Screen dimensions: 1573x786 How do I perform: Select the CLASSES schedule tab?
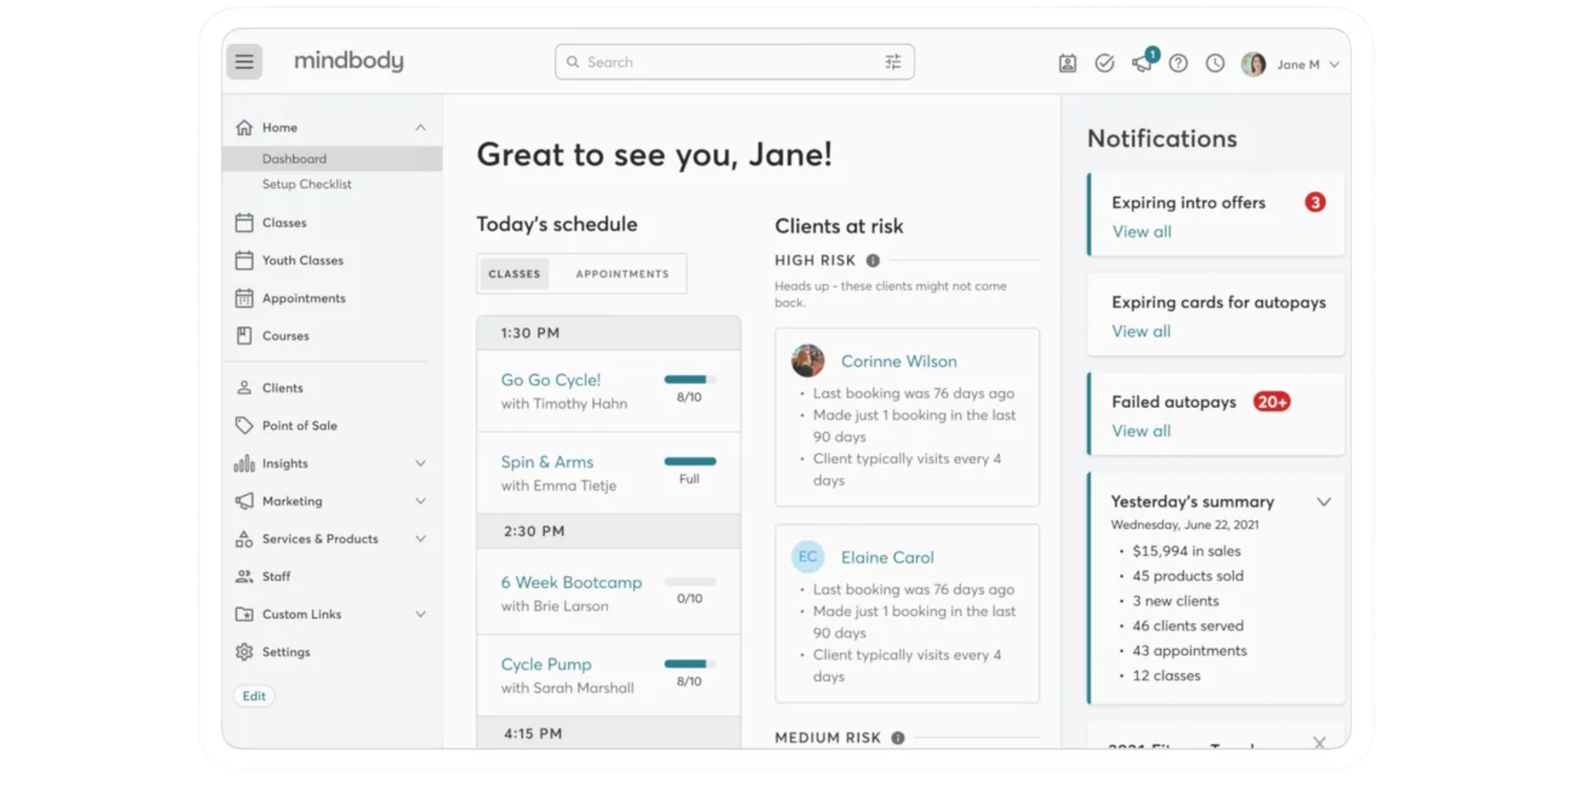(x=514, y=274)
